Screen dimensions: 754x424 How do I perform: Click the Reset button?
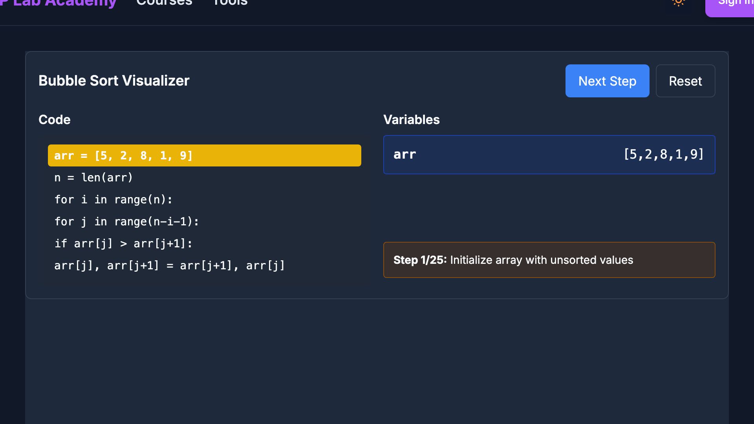[685, 81]
